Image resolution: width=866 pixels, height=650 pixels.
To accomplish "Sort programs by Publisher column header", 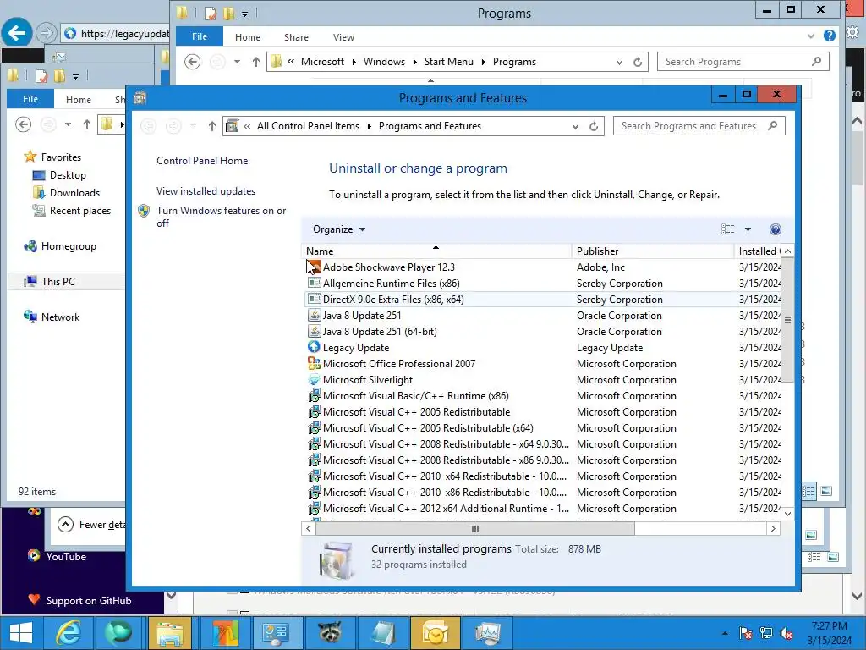I will tap(652, 251).
